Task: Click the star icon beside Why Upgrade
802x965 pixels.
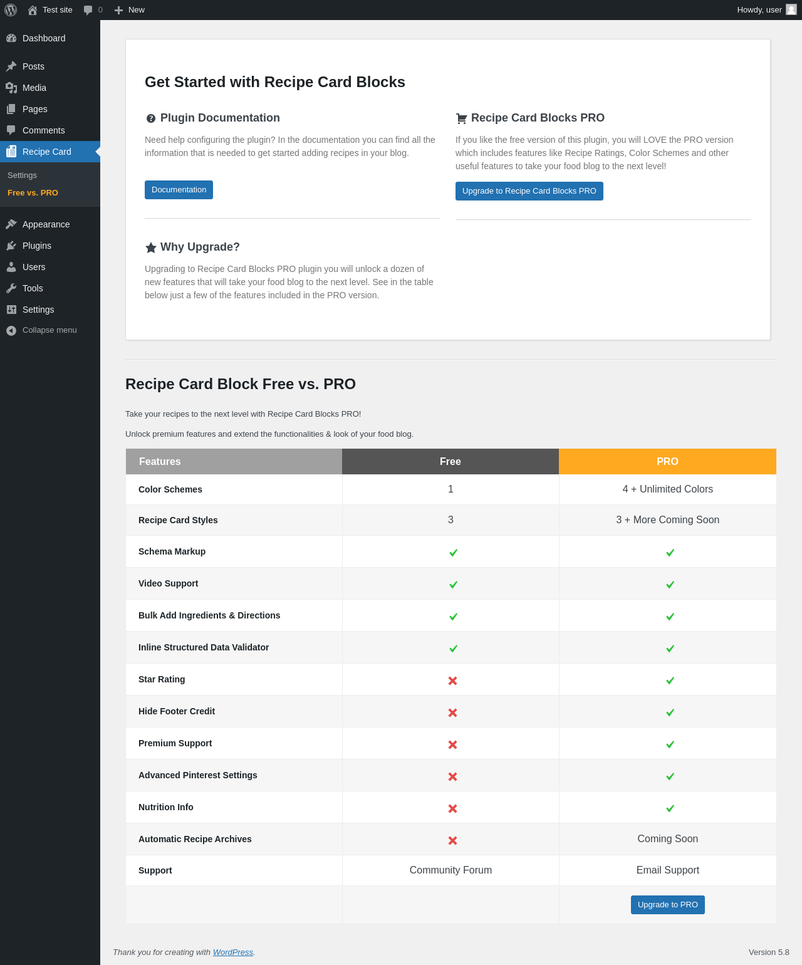Action: pos(151,248)
